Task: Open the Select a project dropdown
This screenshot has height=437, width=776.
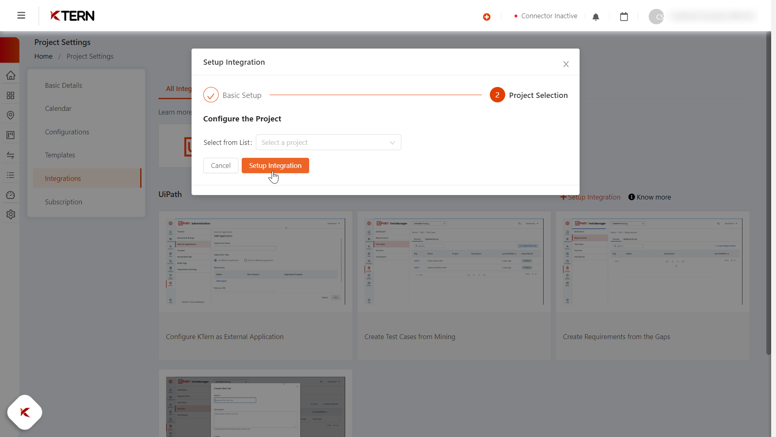Action: pyautogui.click(x=328, y=142)
